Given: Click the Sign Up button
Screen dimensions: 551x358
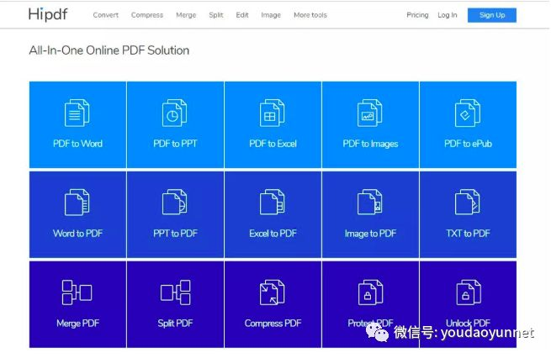Looking at the screenshot, I should point(492,15).
